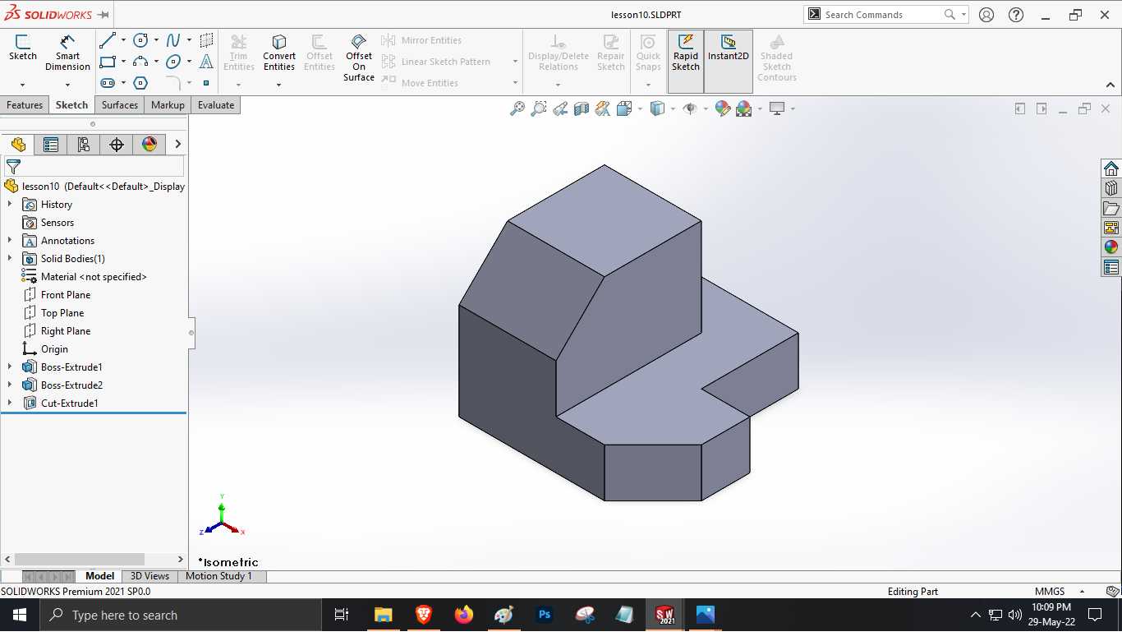Select the Straight Slot tool

[107, 83]
